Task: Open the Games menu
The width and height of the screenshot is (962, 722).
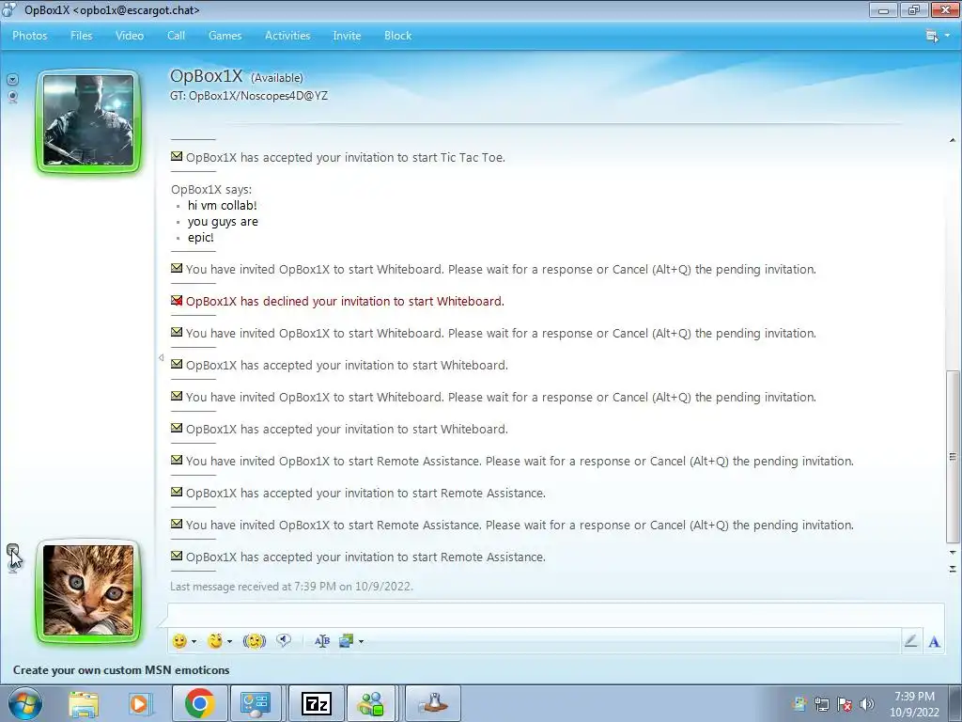Action: pyautogui.click(x=225, y=36)
